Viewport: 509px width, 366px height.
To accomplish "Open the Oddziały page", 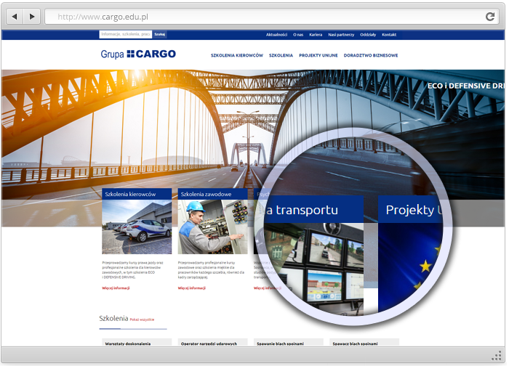I will [x=368, y=35].
